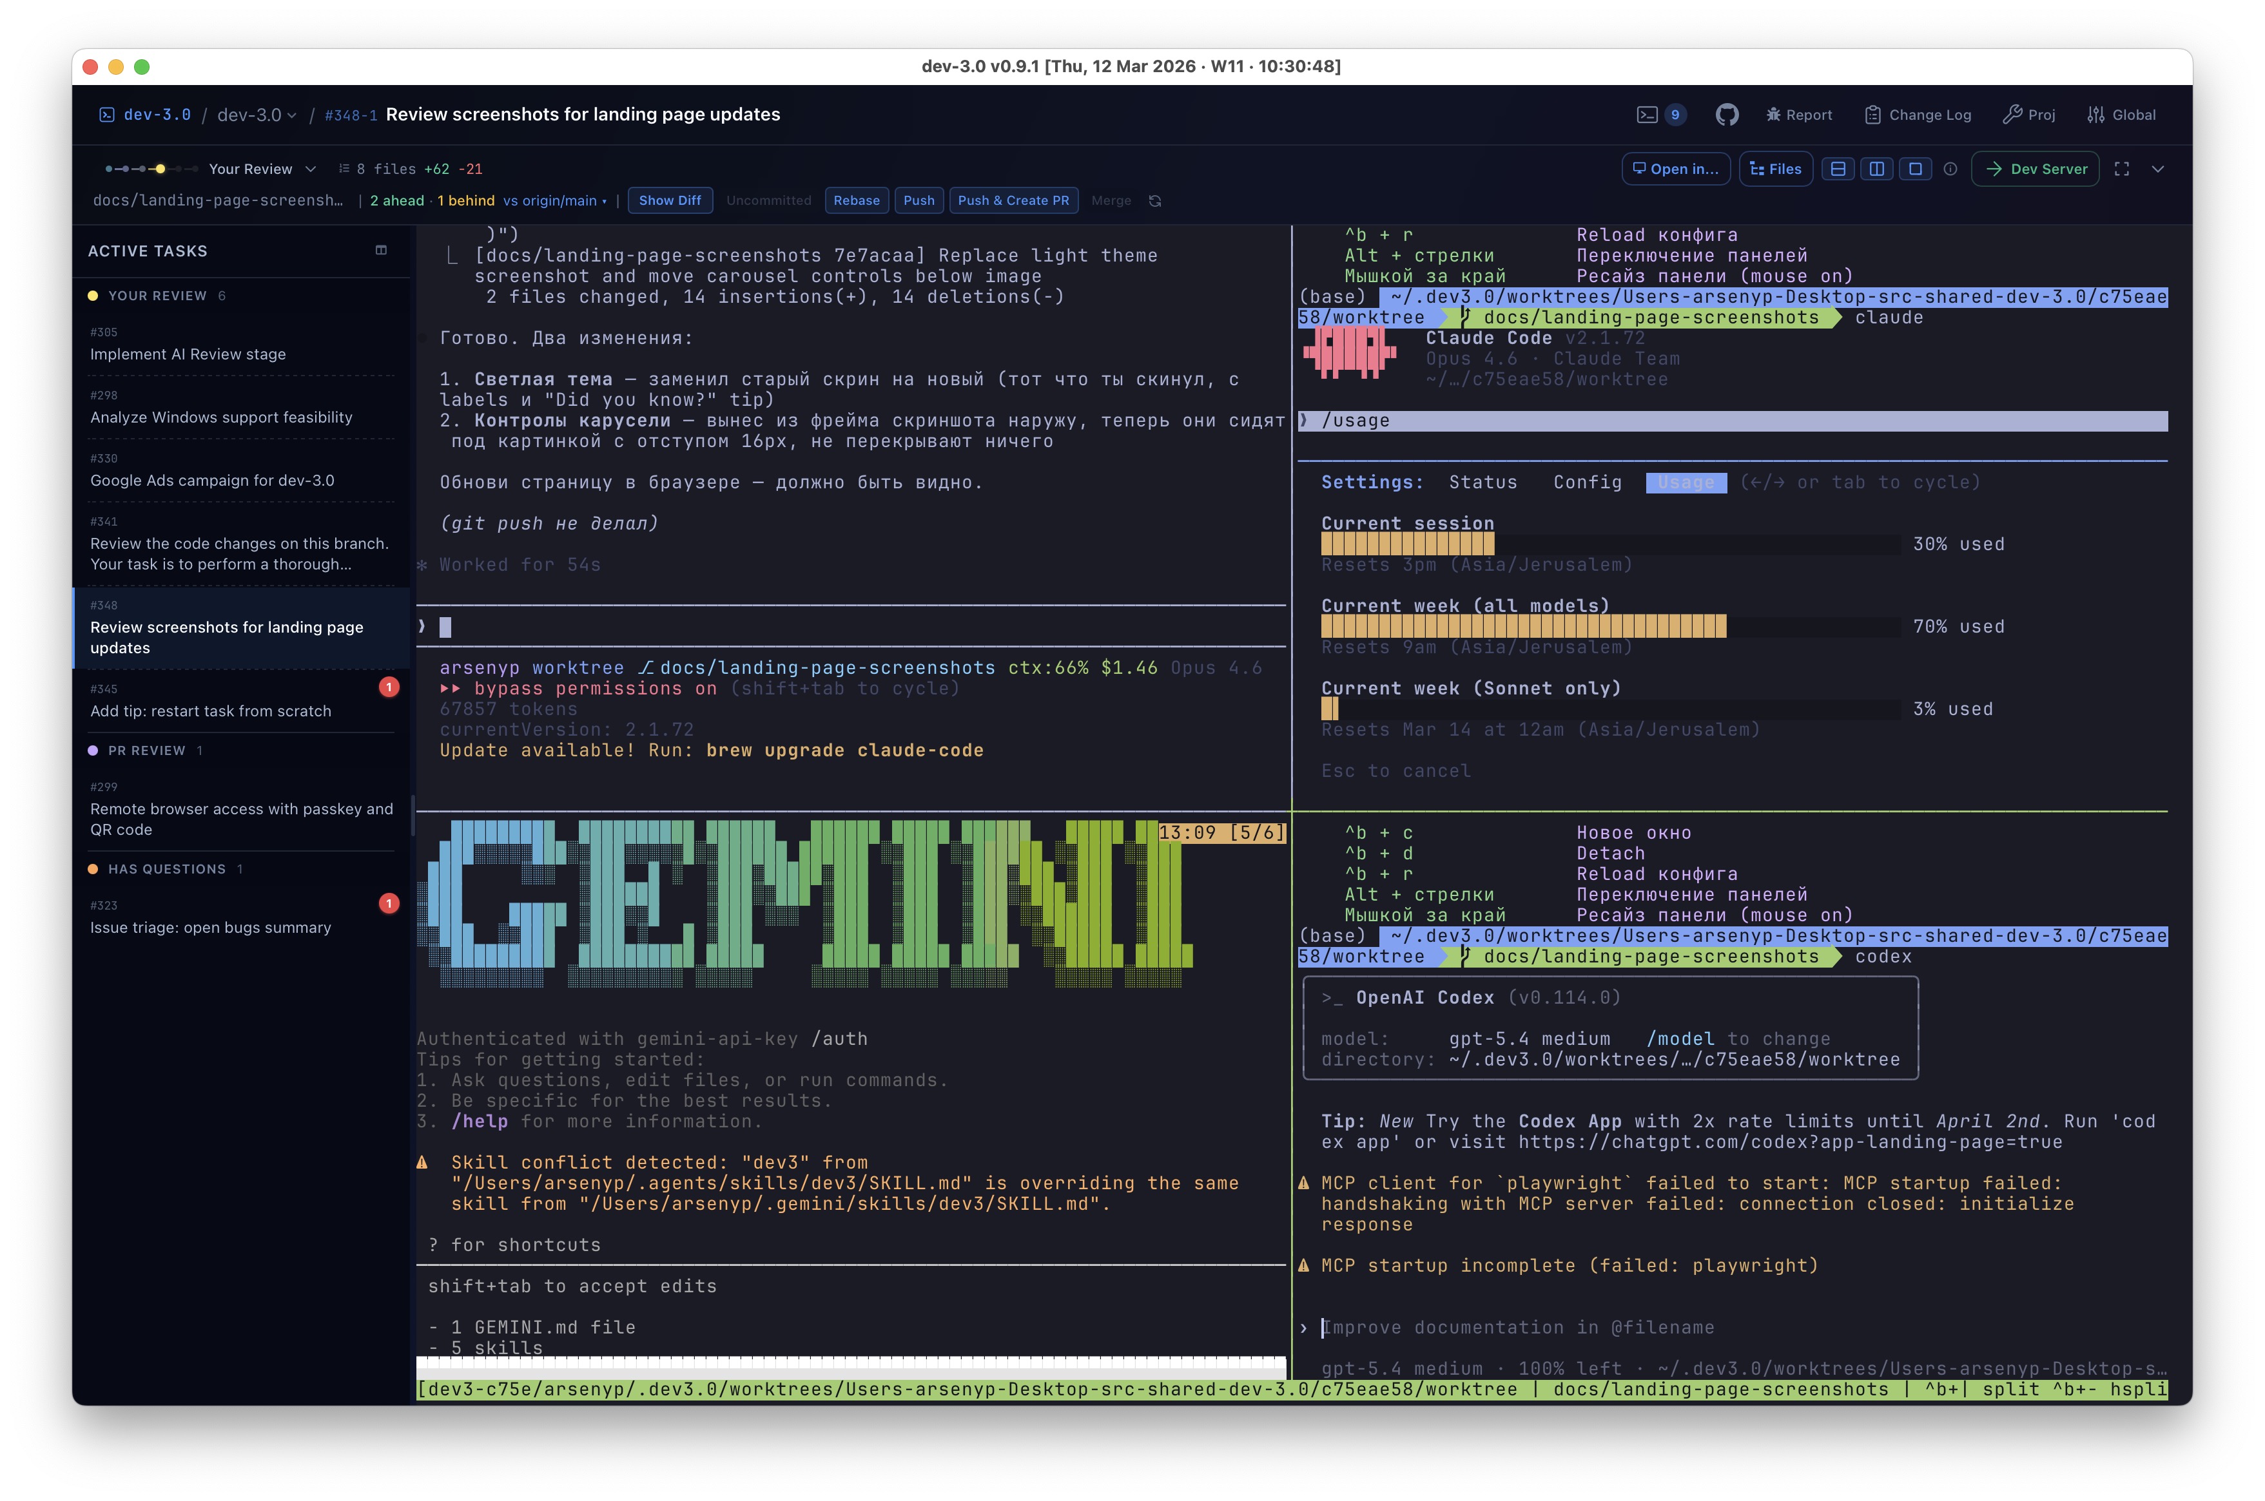
Task: Switch to single pane layout view
Action: tap(1916, 169)
